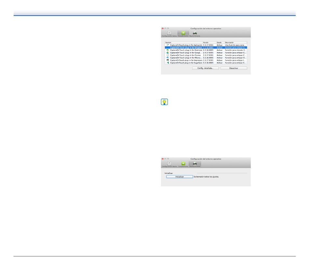309x262 pixels.
Task: Open Config. detallada... for the selected plug-in
Action: pyautogui.click(x=205, y=68)
